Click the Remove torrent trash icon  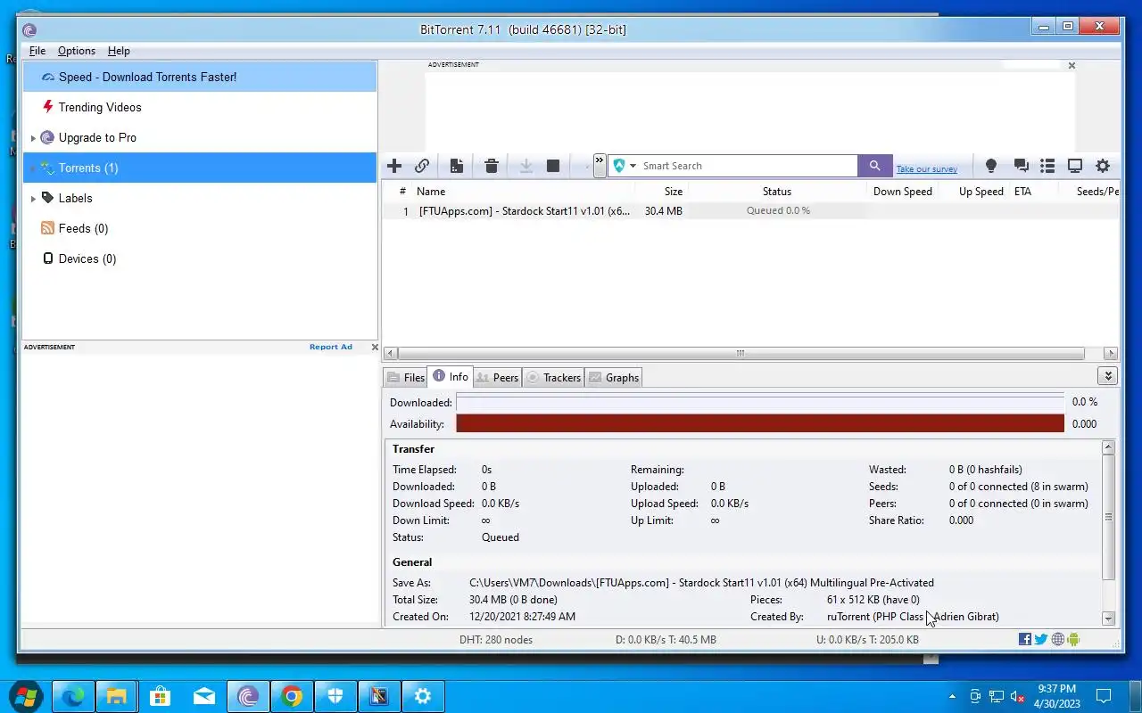(491, 166)
